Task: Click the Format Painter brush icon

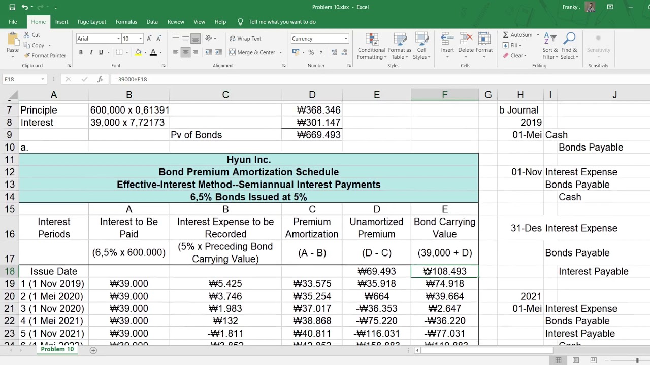Action: pyautogui.click(x=27, y=55)
